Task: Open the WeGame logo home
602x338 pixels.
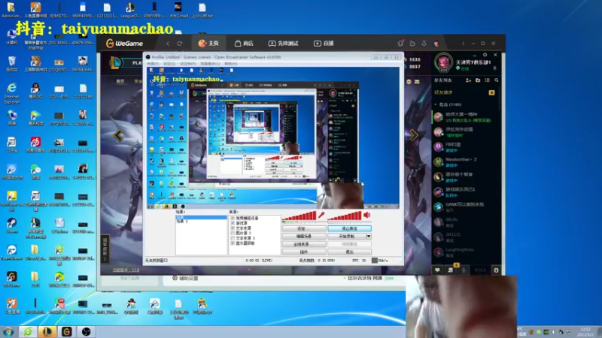Action: pos(124,44)
